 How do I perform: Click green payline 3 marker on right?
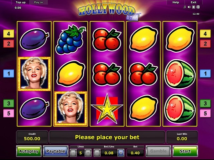coord(205,103)
